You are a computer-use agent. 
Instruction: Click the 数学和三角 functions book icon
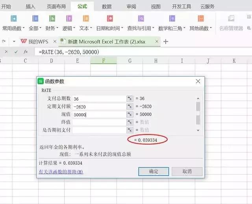click(172, 18)
